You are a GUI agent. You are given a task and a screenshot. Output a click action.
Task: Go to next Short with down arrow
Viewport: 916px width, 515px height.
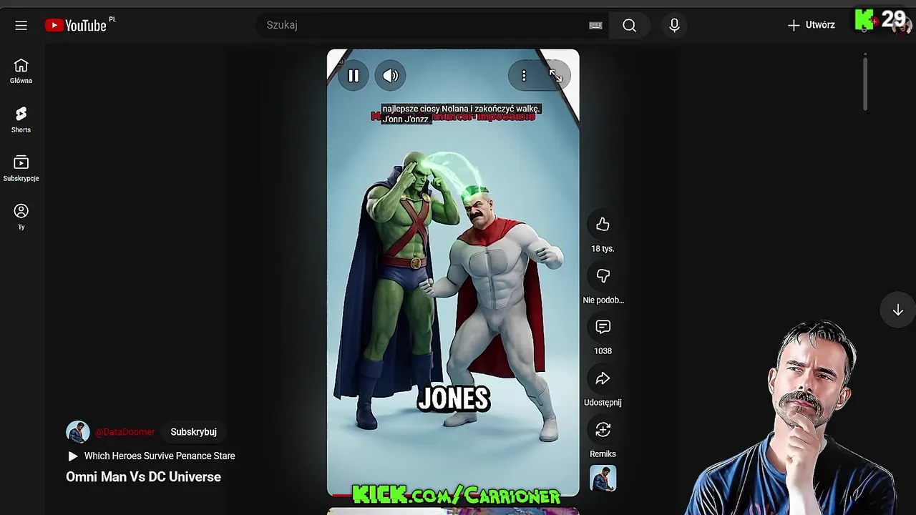pyautogui.click(x=897, y=310)
